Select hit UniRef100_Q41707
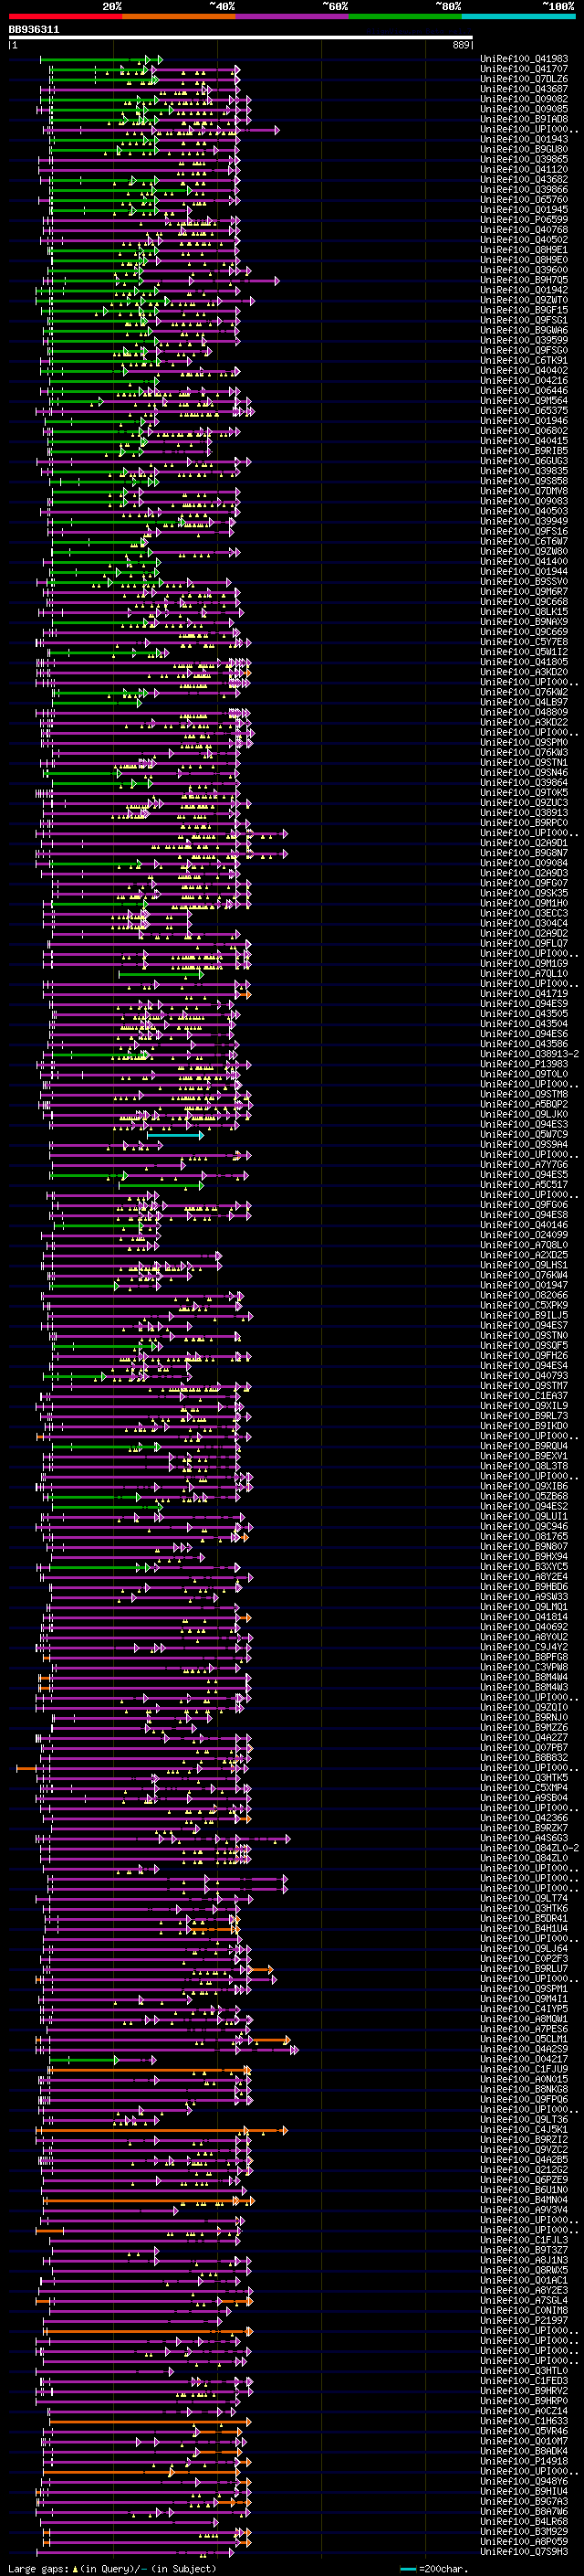 tap(524, 69)
